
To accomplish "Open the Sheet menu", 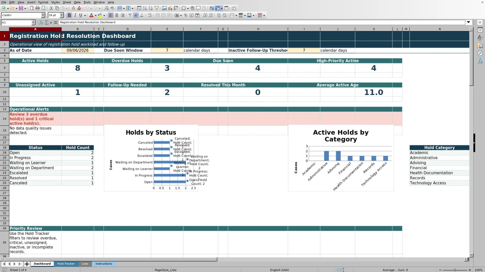I will 67,2.
